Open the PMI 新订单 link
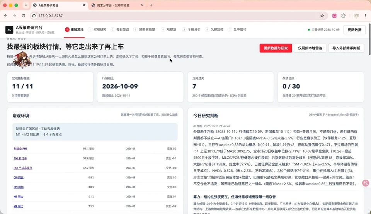 coord(20,158)
